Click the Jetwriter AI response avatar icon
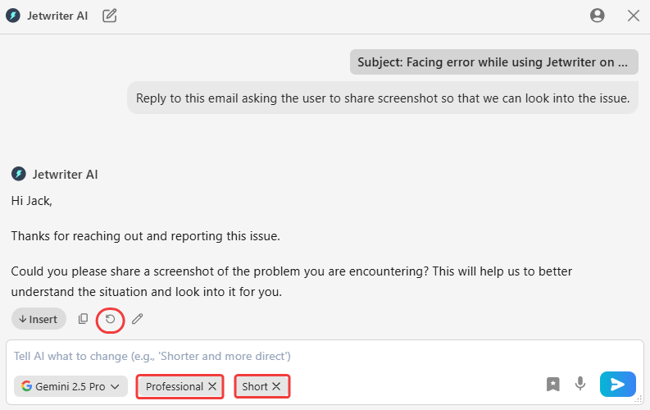This screenshot has height=410, width=650. [18, 174]
